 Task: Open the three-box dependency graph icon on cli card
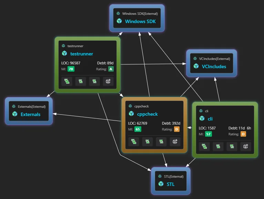204,146
